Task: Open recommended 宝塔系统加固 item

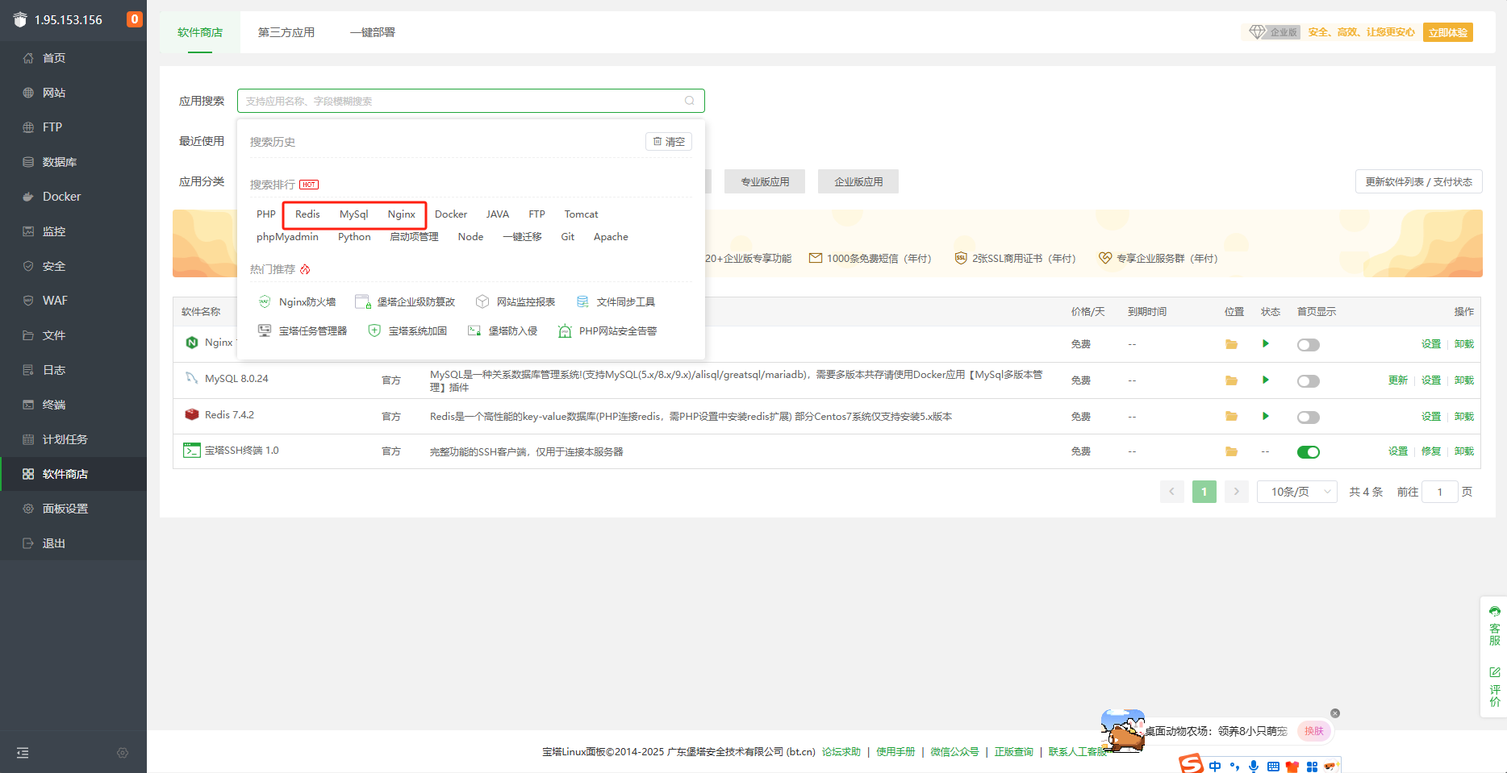Action: (x=407, y=330)
